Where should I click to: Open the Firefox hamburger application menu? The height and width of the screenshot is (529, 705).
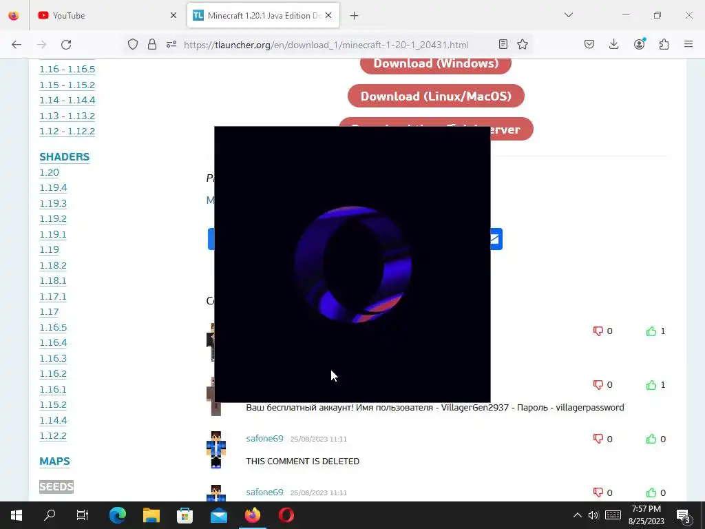(x=688, y=44)
